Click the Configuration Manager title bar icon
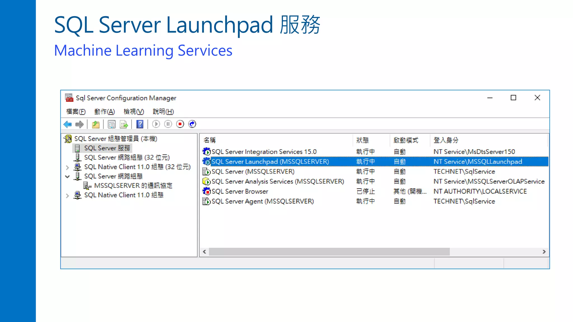Viewport: 573px width, 322px height. pos(69,98)
